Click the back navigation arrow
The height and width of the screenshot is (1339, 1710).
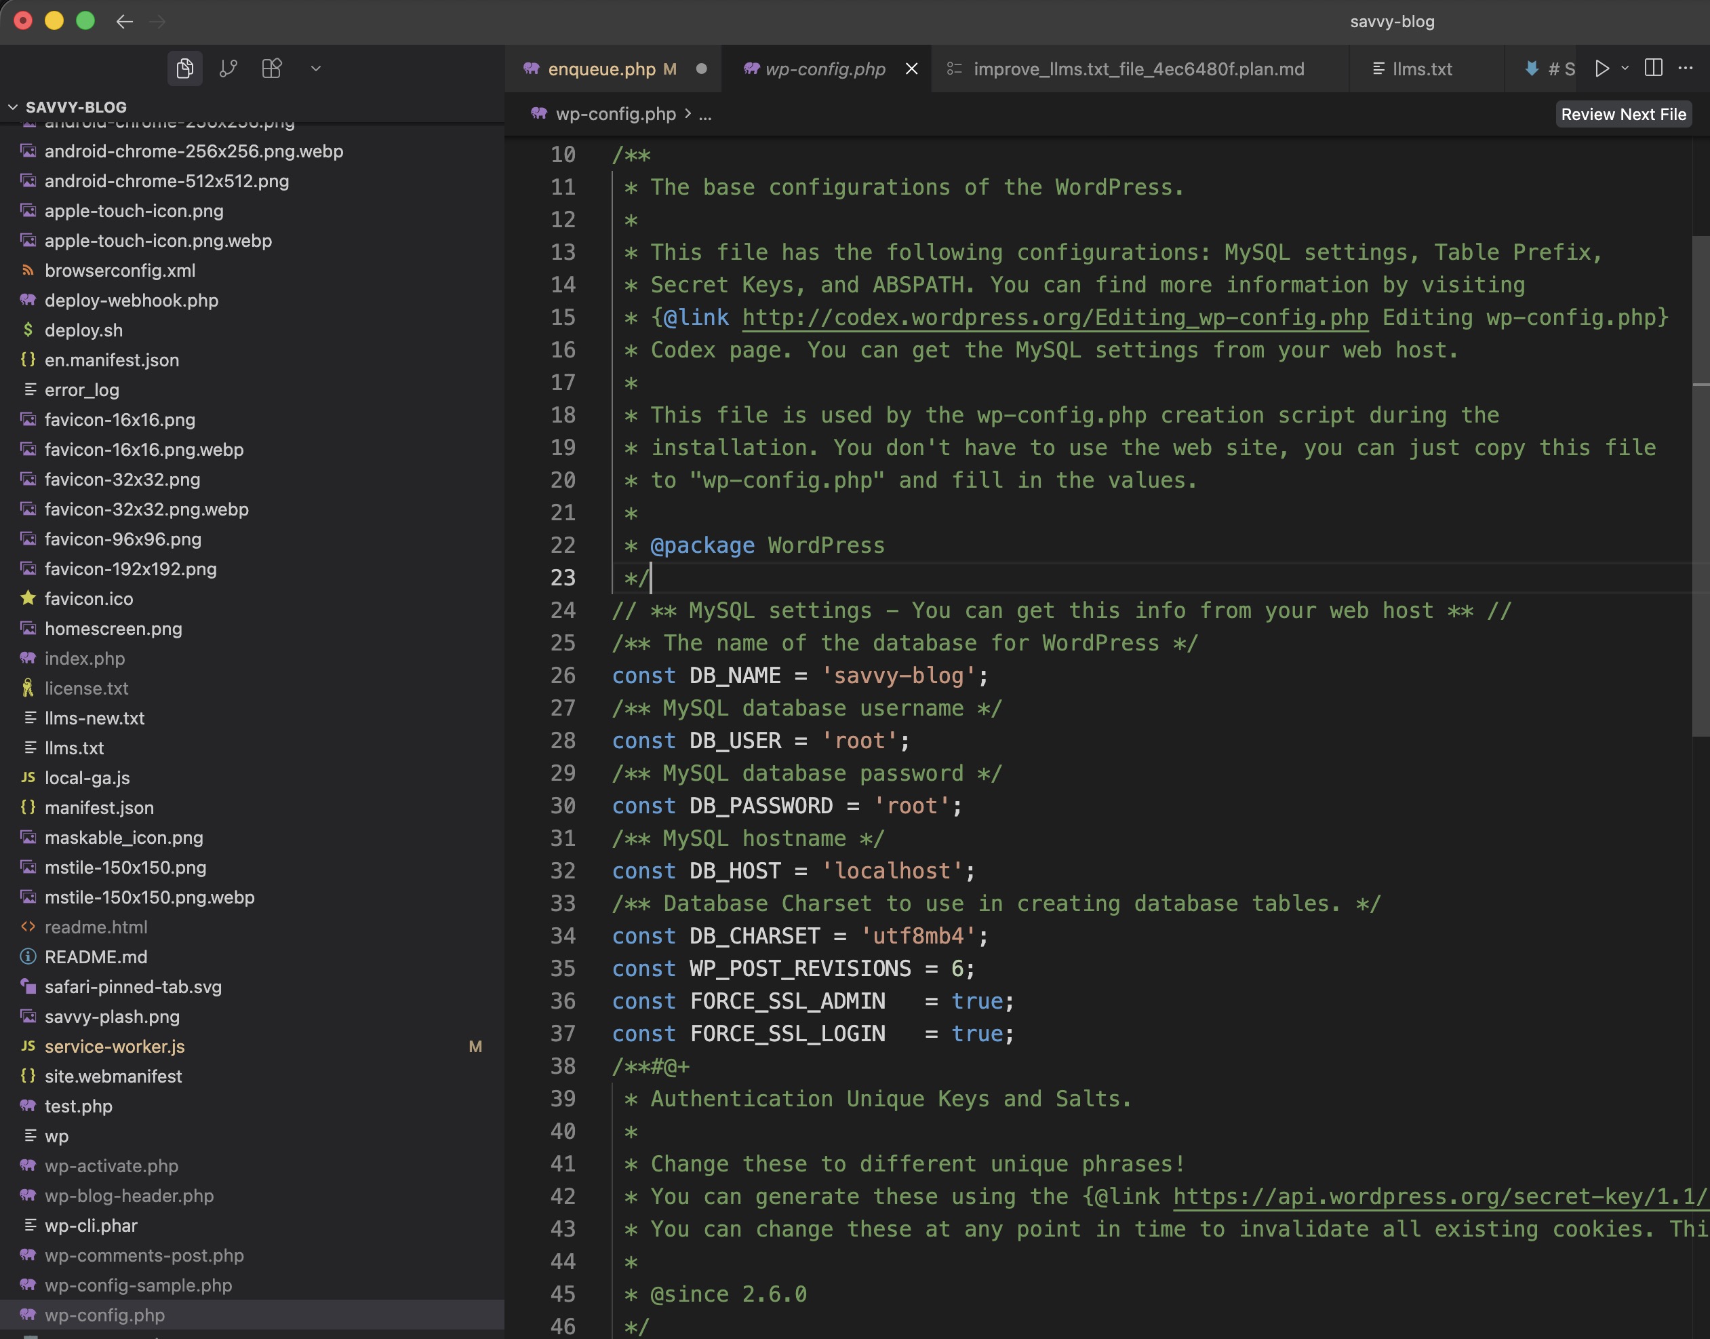pyautogui.click(x=125, y=21)
